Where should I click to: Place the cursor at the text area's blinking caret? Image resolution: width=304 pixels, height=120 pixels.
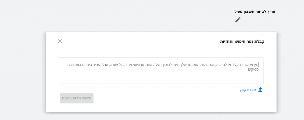[x=259, y=65]
